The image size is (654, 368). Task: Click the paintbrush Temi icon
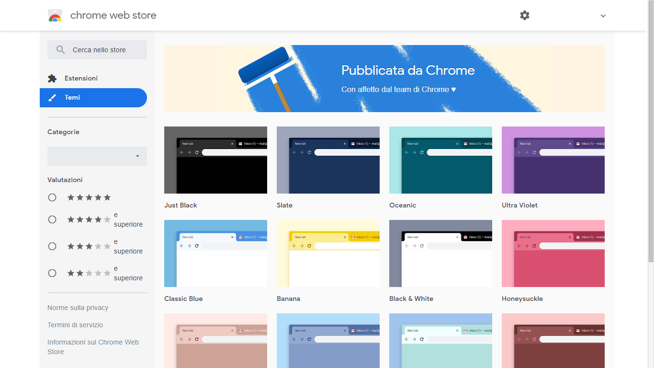pos(52,98)
